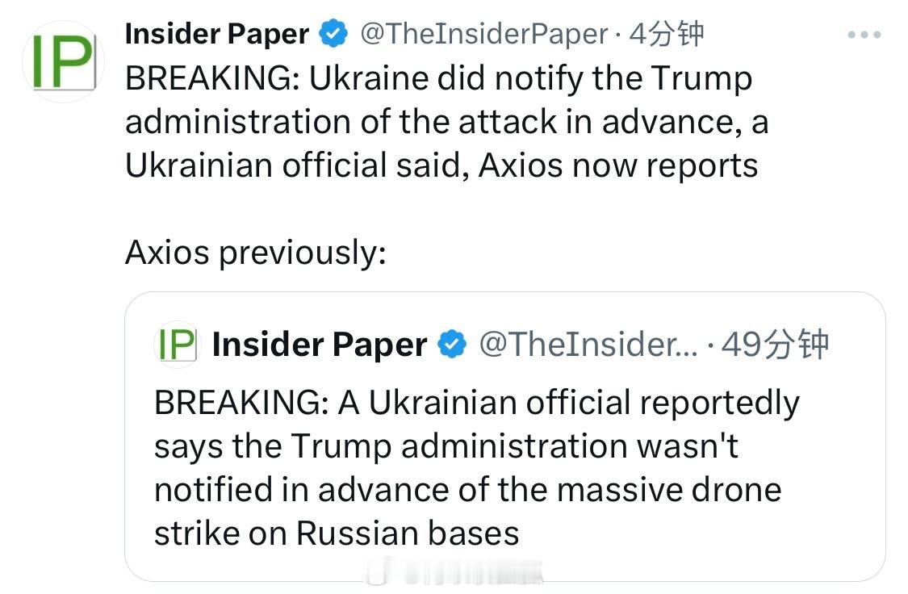This screenshot has height=594, width=908.
Task: Click the quoted tweet's Insider Paper name
Action: tap(320, 345)
